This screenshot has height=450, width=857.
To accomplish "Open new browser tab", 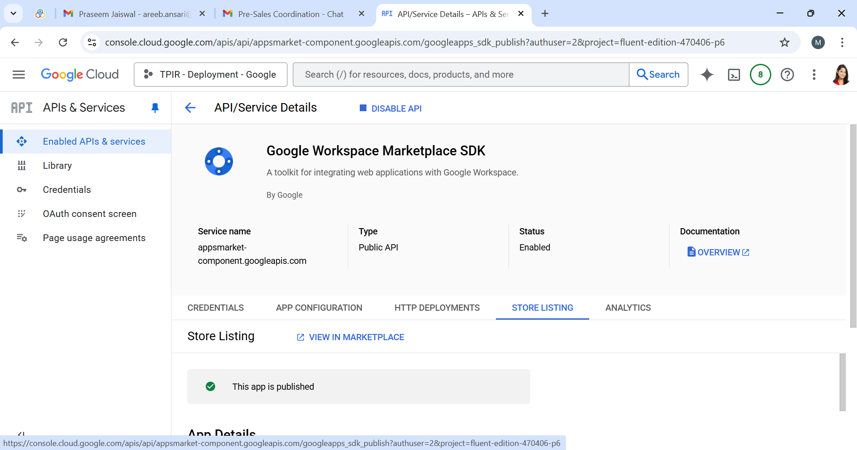I will [545, 14].
